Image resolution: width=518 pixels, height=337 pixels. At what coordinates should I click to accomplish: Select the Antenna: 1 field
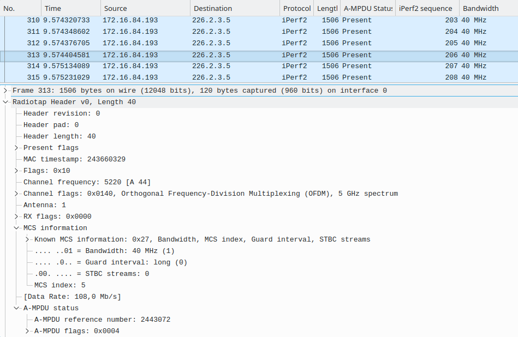point(45,205)
